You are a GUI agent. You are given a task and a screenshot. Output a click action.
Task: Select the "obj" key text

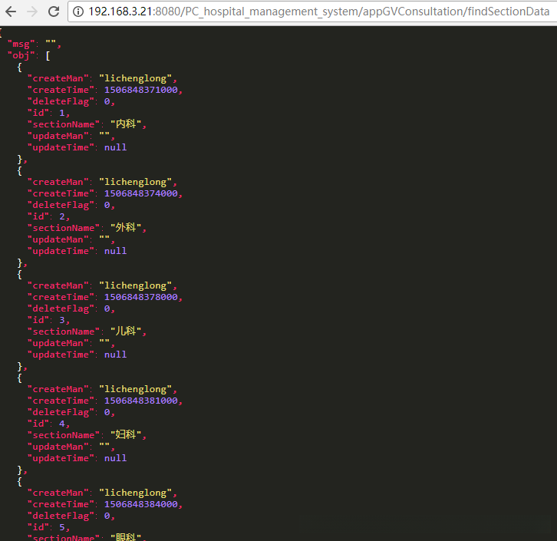coord(21,55)
